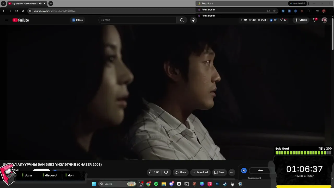Viewport: 334px width, 188px height.
Task: Open Discord from the taskbar
Action: 171,184
